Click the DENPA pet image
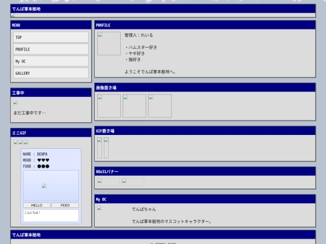 [x=44, y=186]
